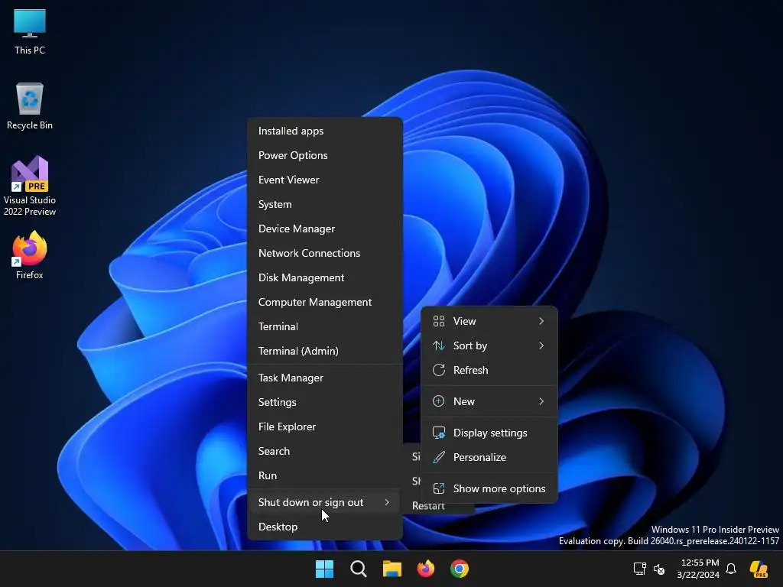The image size is (783, 587).
Task: Open Settings from the power user menu
Action: 325,402
